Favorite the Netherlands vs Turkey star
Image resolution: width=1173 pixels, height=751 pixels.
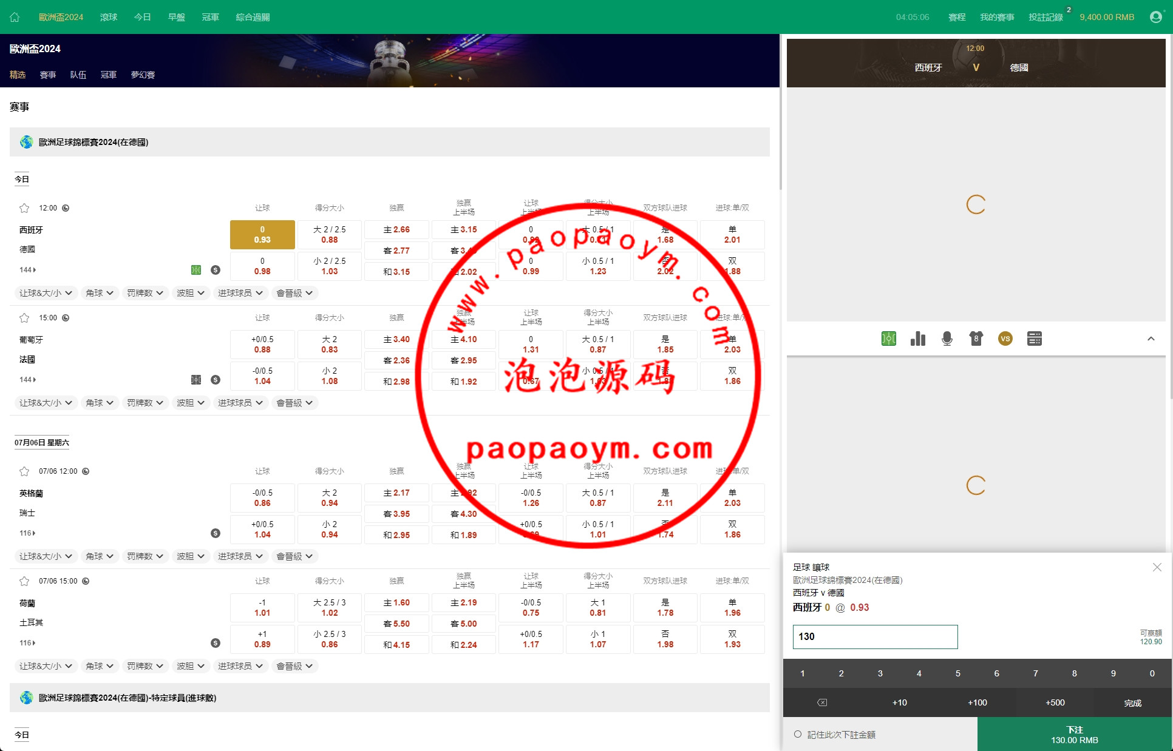pos(24,581)
